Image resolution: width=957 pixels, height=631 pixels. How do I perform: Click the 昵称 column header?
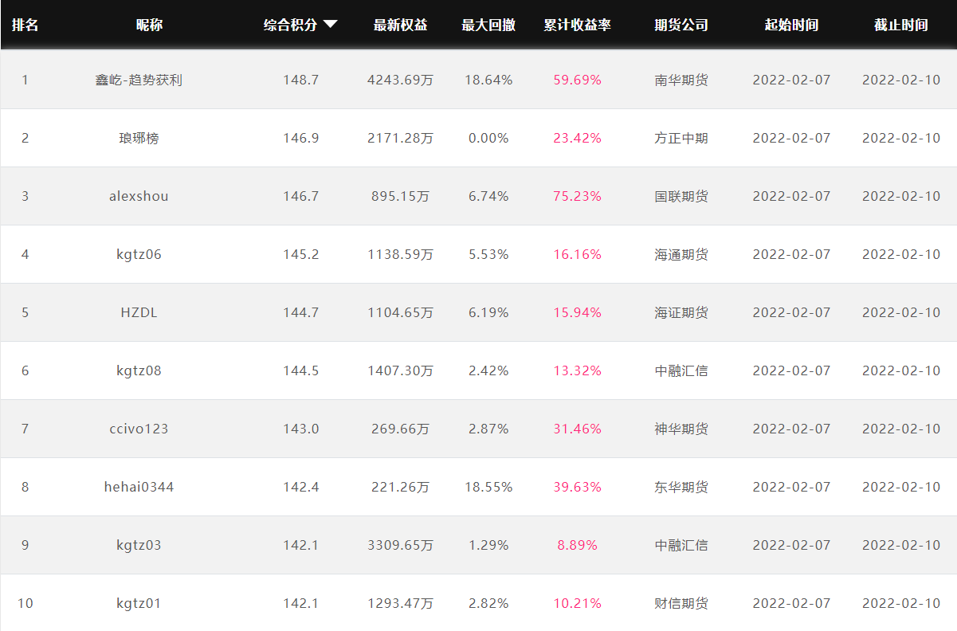149,25
